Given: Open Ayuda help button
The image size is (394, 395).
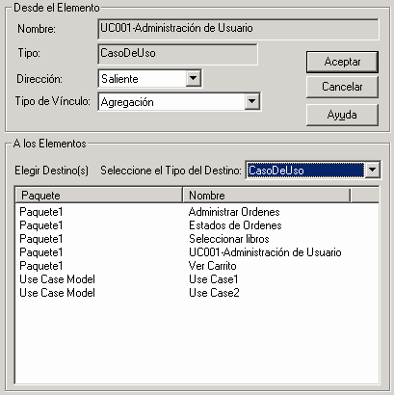Looking at the screenshot, I should point(342,115).
